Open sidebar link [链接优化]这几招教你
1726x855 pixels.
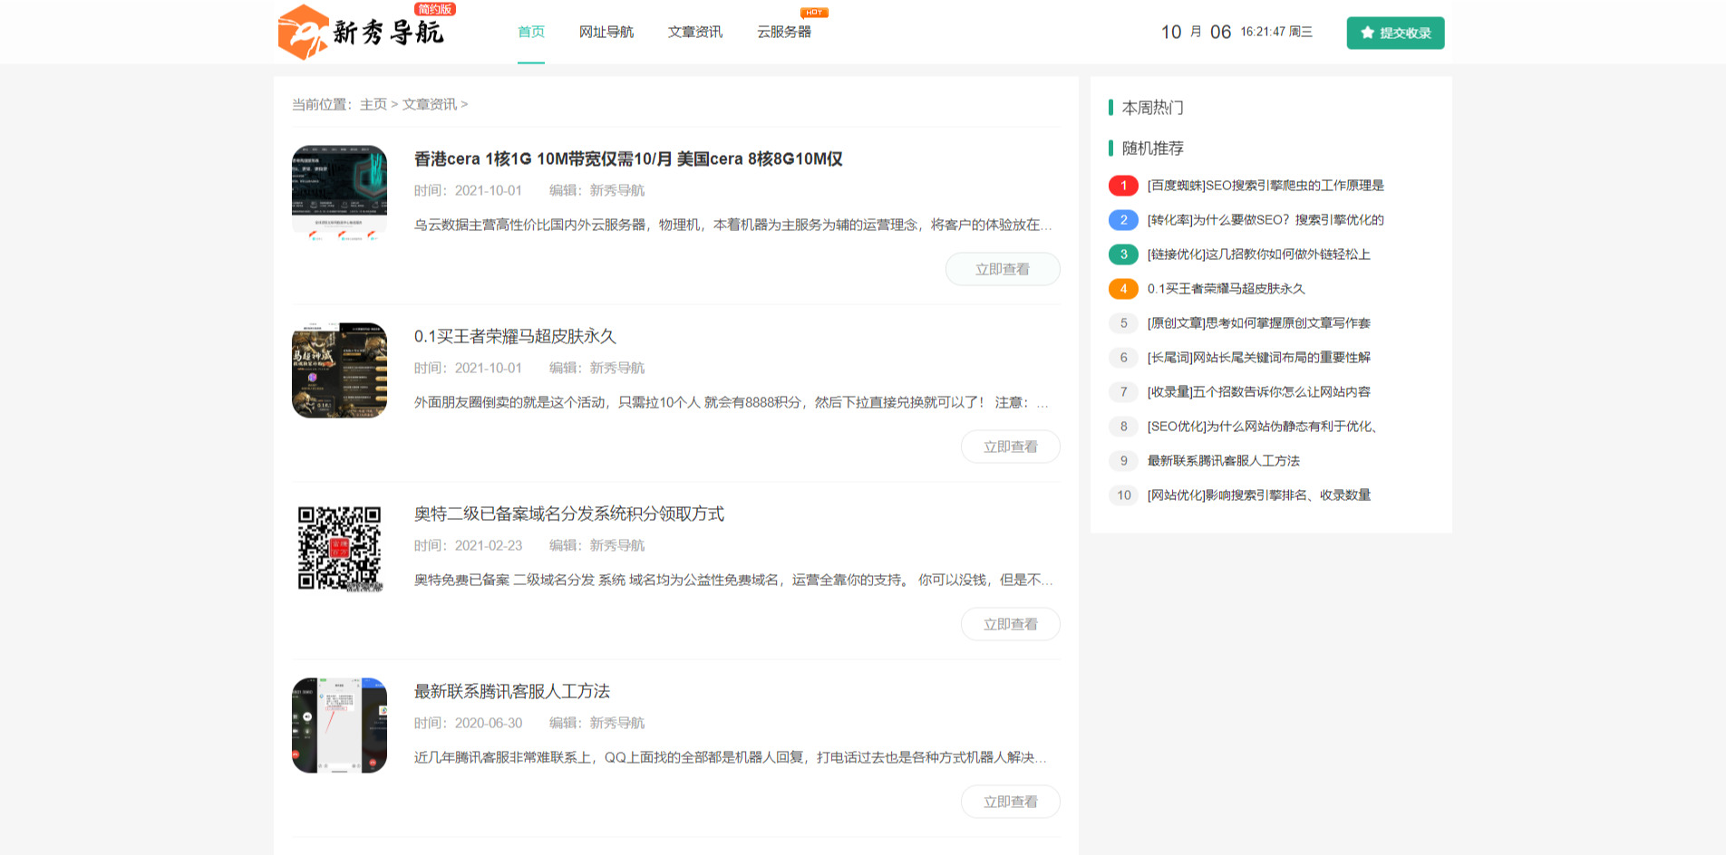[1259, 255]
